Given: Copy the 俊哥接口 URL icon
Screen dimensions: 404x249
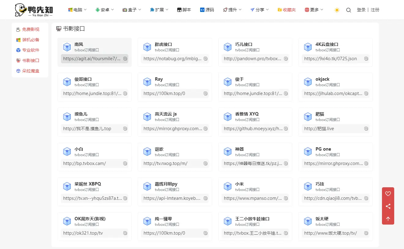Looking at the screenshot, I should tap(125, 93).
